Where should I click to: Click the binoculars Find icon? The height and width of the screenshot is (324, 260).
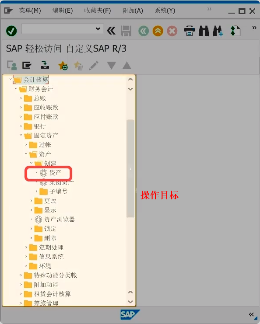pos(204,31)
